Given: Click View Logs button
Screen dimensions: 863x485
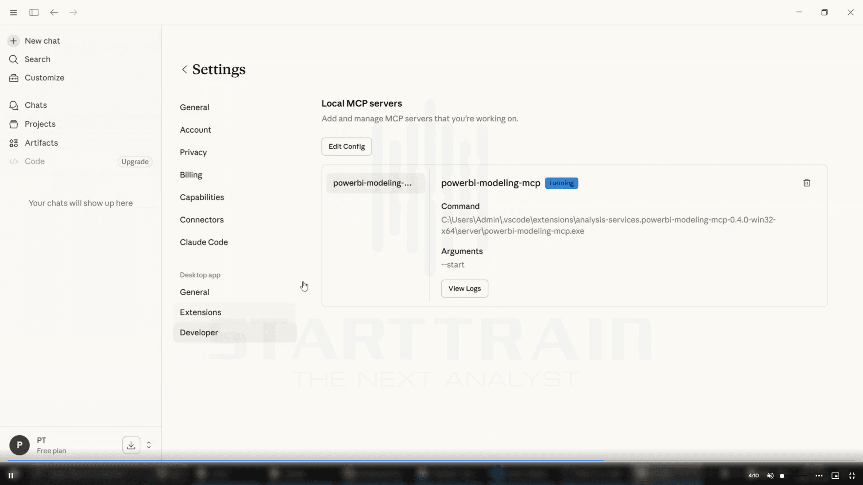Looking at the screenshot, I should [464, 289].
